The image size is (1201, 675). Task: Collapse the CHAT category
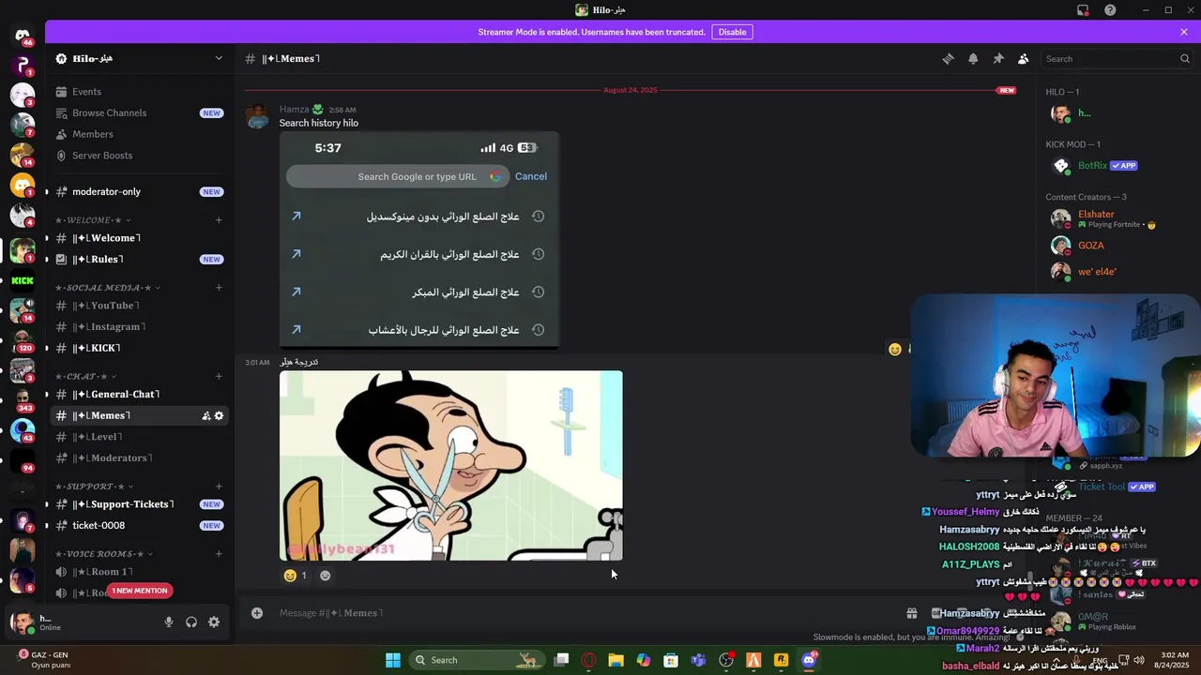click(86, 377)
